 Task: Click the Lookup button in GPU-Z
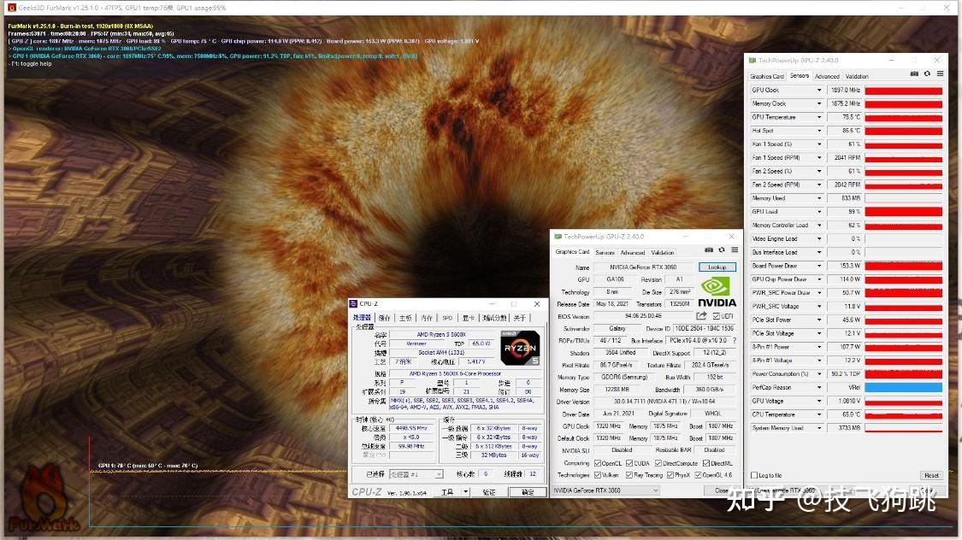click(x=717, y=267)
